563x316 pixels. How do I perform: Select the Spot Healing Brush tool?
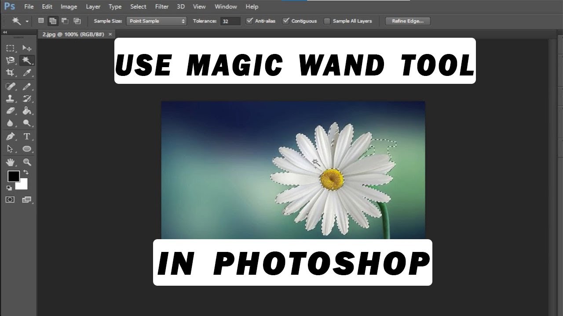point(10,86)
